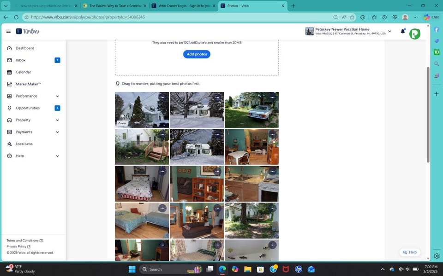Click the Dashboard sidebar icon

click(10, 48)
